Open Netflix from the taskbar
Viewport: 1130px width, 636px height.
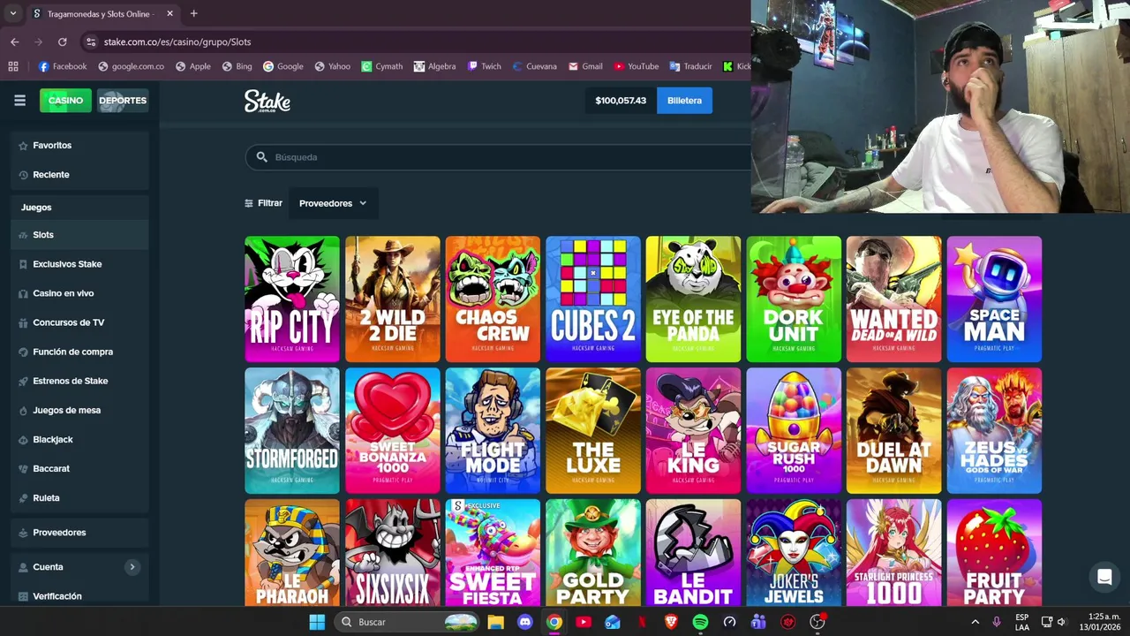pyautogui.click(x=642, y=622)
